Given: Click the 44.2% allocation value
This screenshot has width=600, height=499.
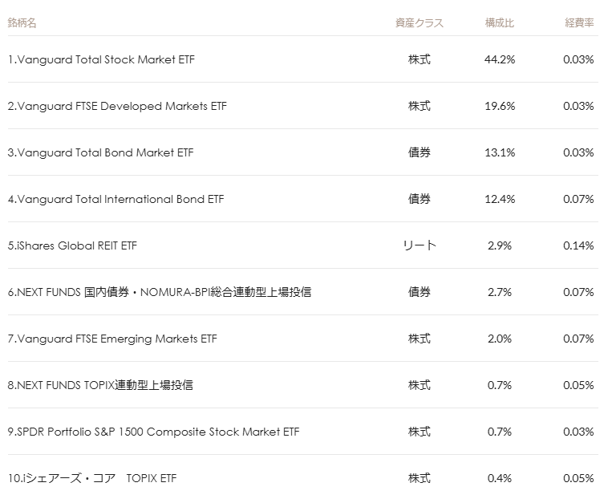Looking at the screenshot, I should point(500,59).
